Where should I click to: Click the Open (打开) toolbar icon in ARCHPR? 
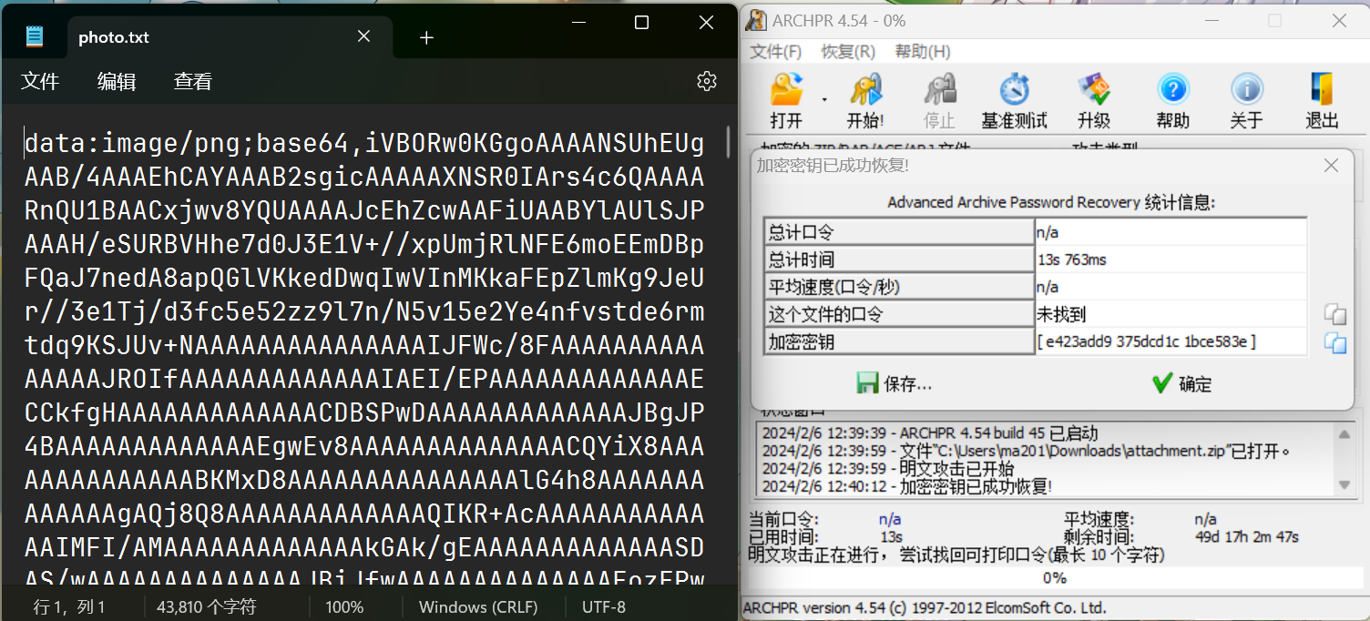pos(786,100)
